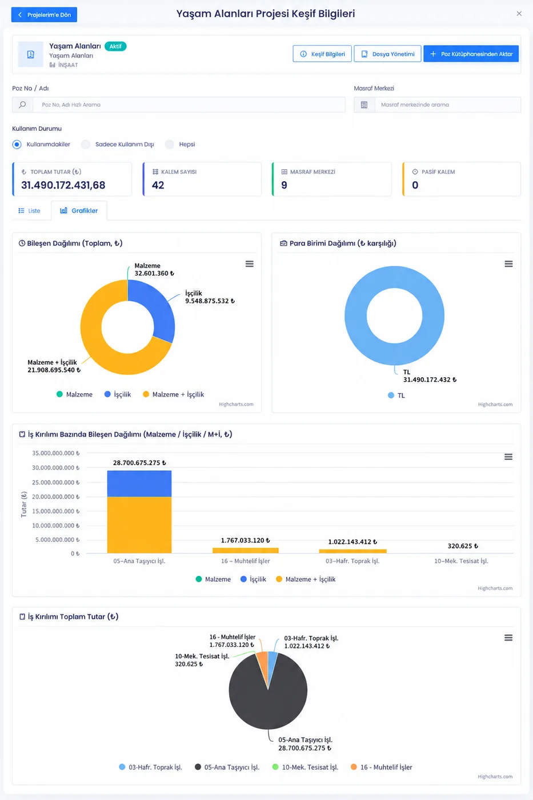Viewport: 533px width, 800px height.
Task: Click Poz Kütüphanesinden Aktar button
Action: [471, 54]
